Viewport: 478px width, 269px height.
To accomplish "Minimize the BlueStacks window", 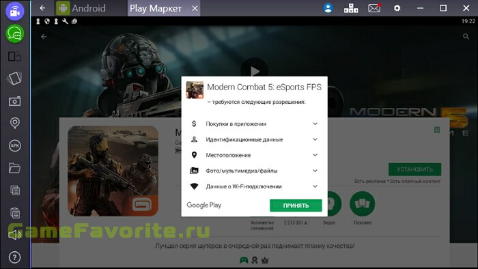I will point(420,8).
